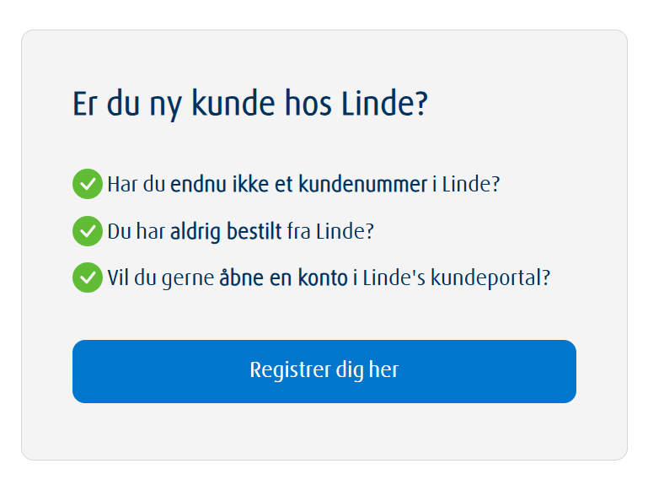Click 'fra Linde?' in the second bullet line
664x485 pixels.
coord(329,231)
